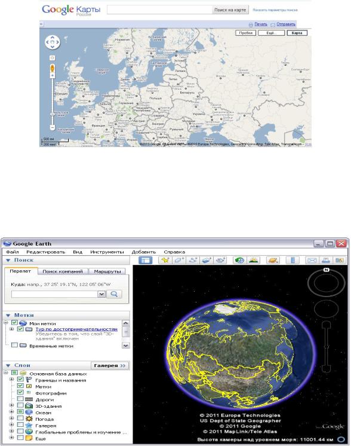Open the Редактировать menu
This screenshot has width=351, height=446.
pyautogui.click(x=46, y=252)
